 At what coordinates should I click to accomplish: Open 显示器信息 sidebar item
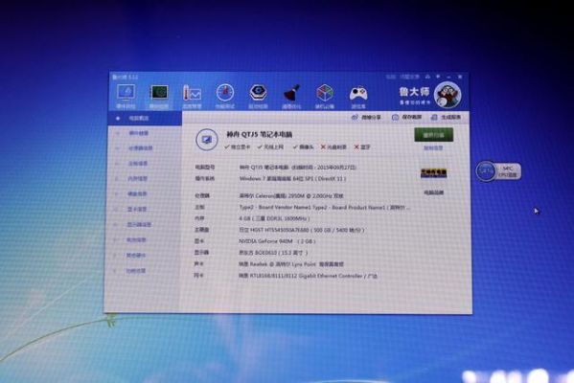click(x=139, y=225)
